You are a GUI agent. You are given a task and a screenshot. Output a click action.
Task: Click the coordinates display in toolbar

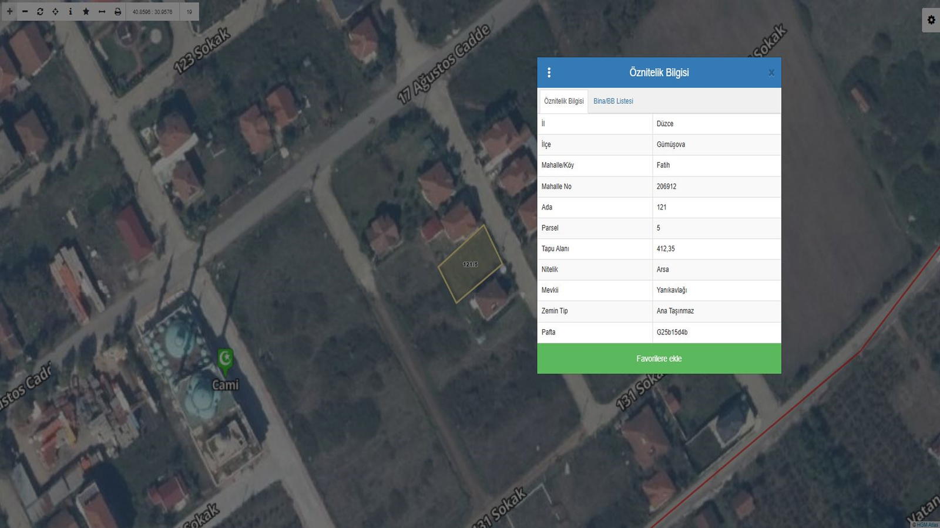pyautogui.click(x=152, y=12)
